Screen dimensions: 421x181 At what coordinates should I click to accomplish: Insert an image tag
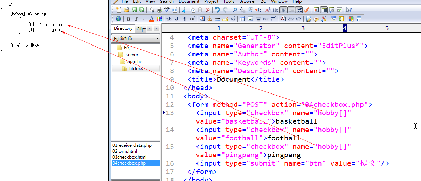[202, 19]
